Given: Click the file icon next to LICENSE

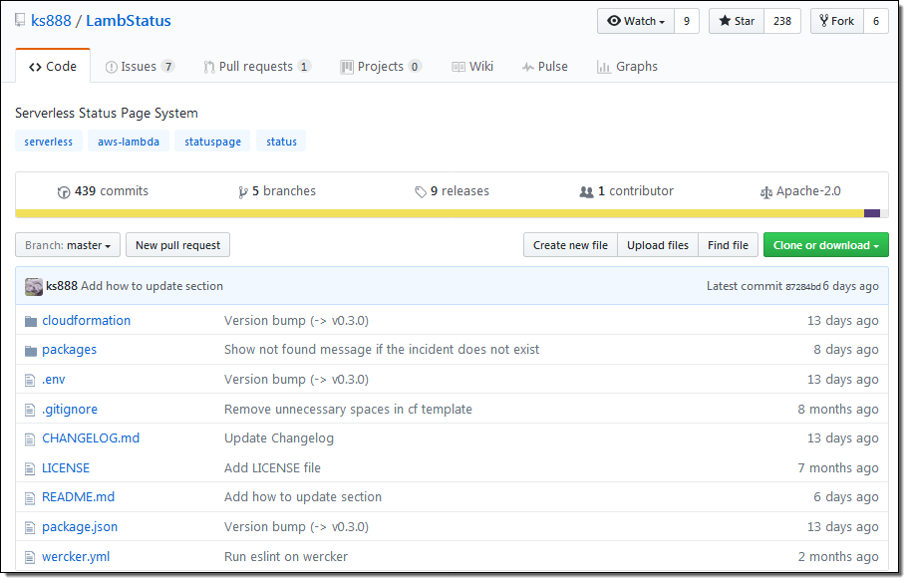Looking at the screenshot, I should click(x=30, y=468).
